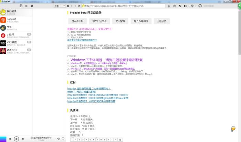Click the gradient album cover thumbnail

point(3,139)
